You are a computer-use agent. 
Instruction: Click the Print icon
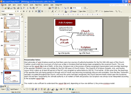coord(18,8)
